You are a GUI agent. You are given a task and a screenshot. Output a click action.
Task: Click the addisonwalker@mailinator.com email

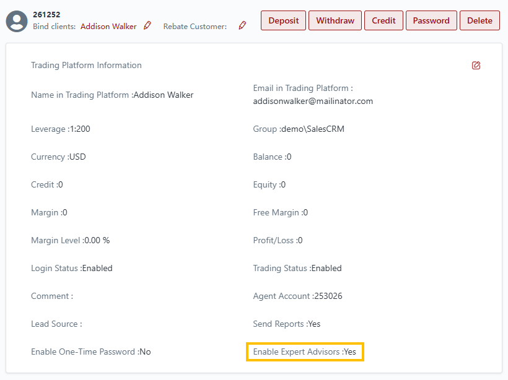[x=313, y=101]
